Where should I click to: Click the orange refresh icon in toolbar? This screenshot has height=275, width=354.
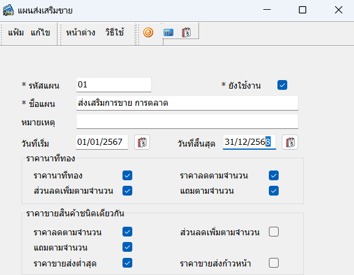point(148,32)
